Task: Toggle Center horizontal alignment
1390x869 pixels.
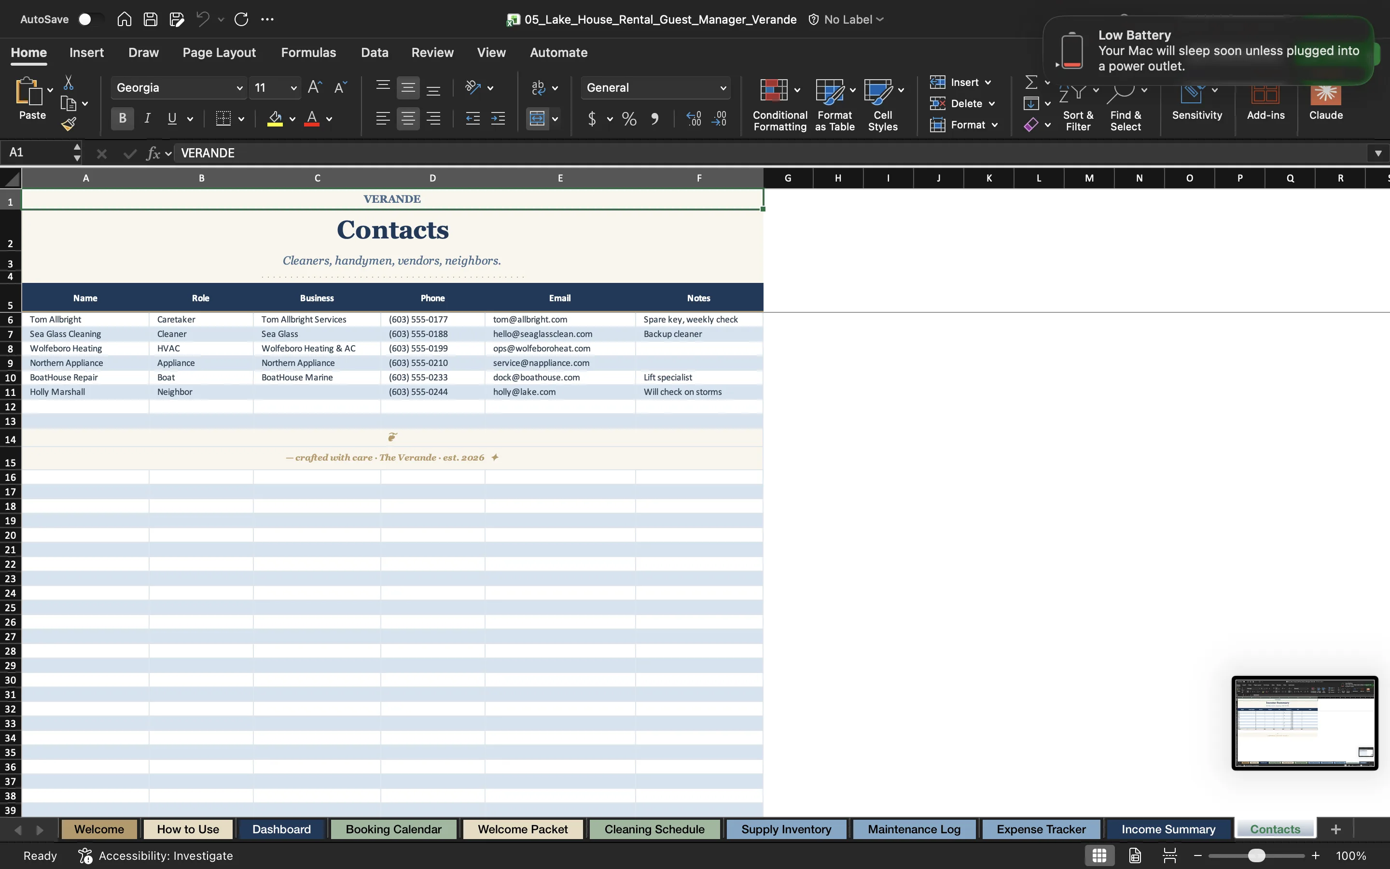Action: click(408, 119)
